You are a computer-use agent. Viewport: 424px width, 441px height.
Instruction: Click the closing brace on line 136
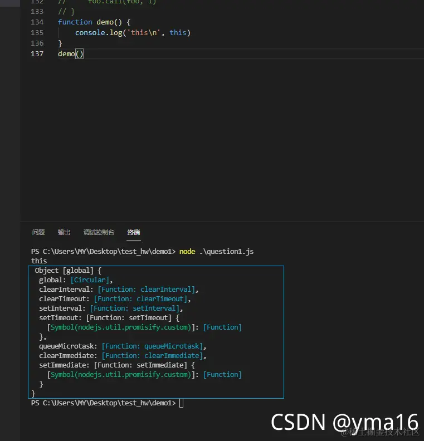[60, 43]
